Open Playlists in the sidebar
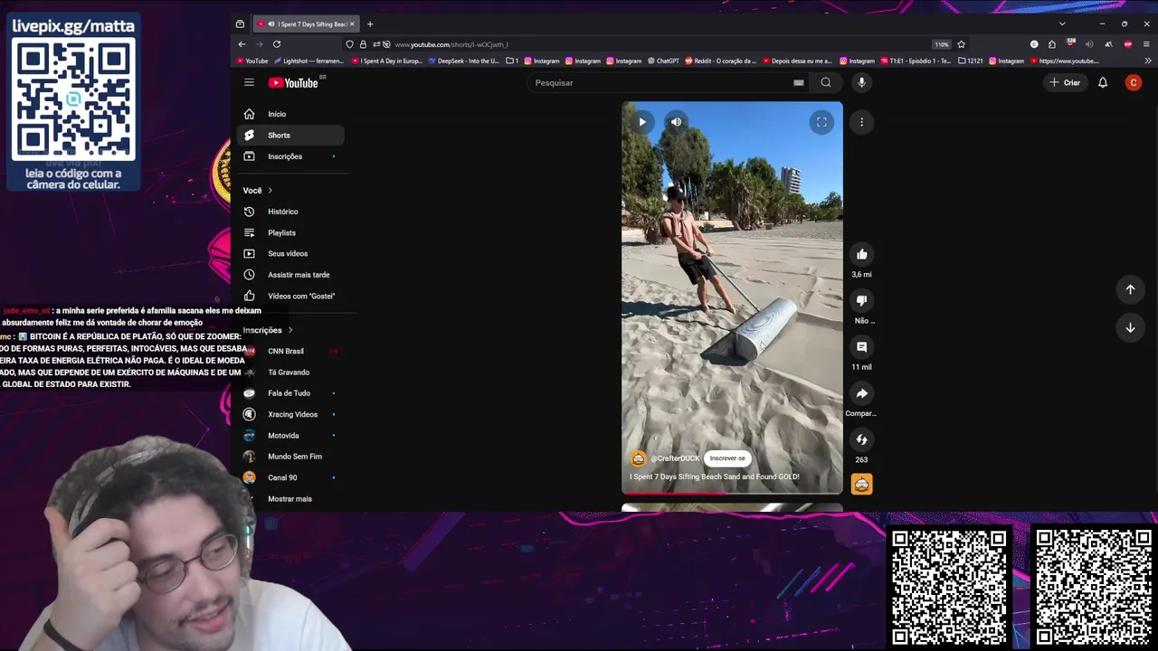 (x=290, y=232)
